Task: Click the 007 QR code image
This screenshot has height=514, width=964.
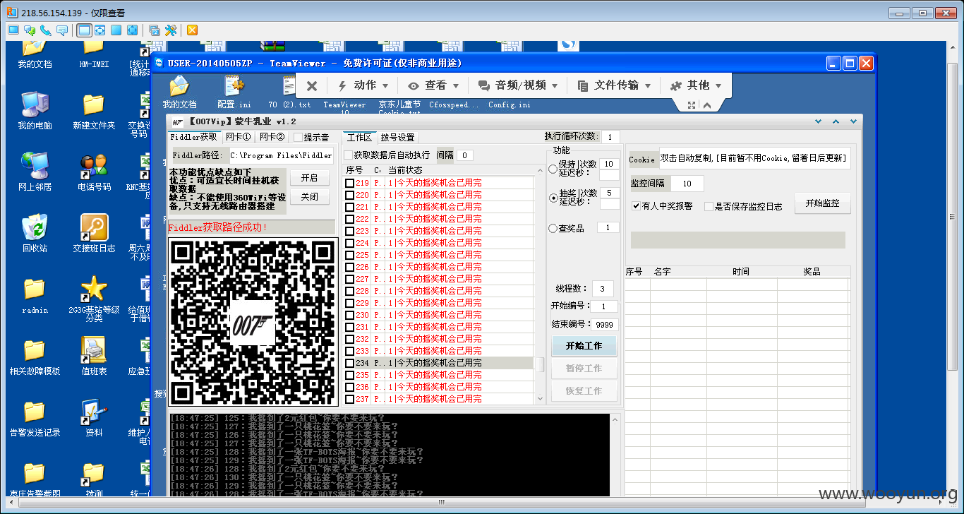Action: 253,322
